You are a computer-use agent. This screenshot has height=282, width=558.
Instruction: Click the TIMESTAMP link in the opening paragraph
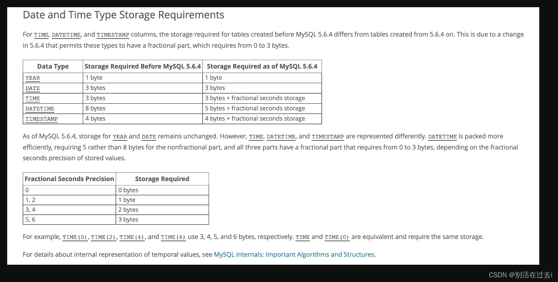[x=113, y=35]
